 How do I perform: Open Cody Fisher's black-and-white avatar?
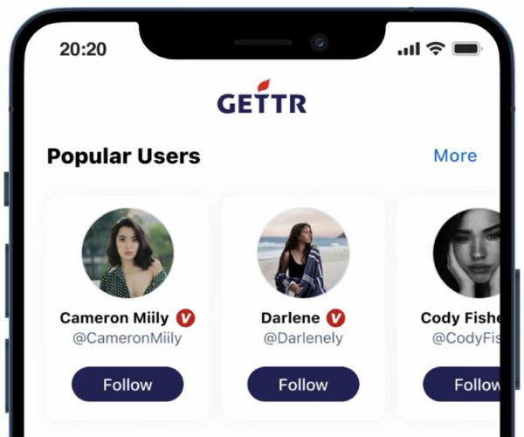coord(466,253)
